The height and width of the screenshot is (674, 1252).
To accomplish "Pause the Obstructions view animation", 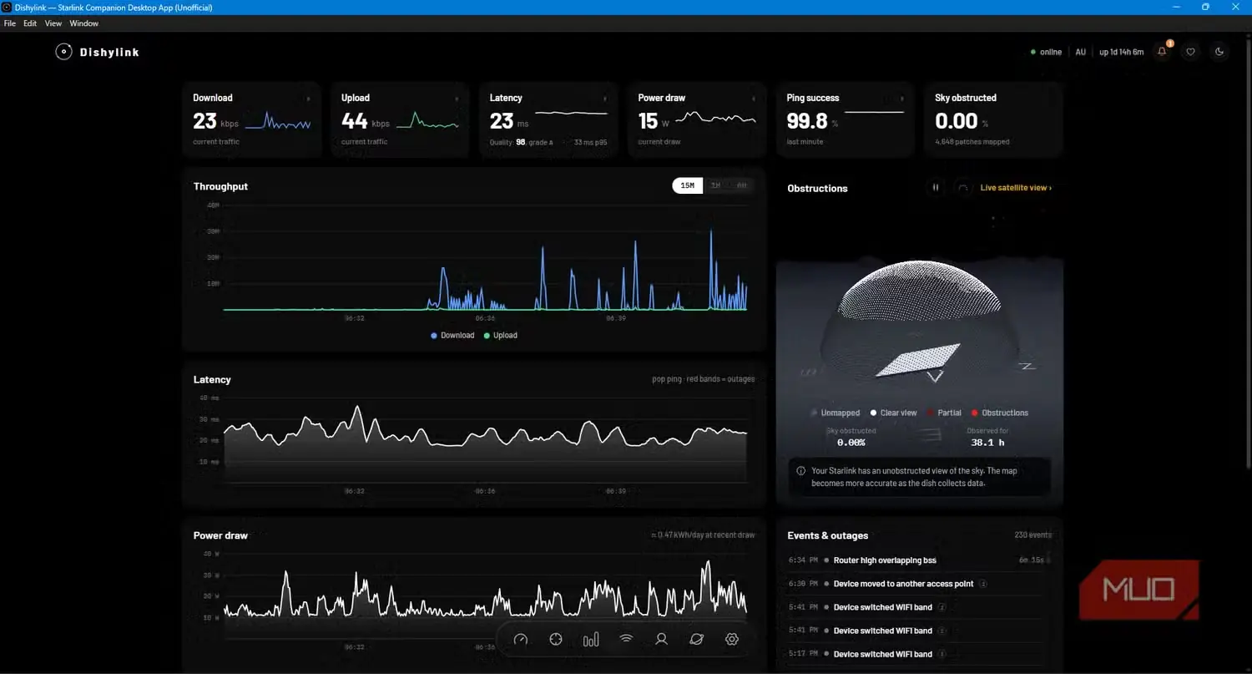I will (x=936, y=188).
